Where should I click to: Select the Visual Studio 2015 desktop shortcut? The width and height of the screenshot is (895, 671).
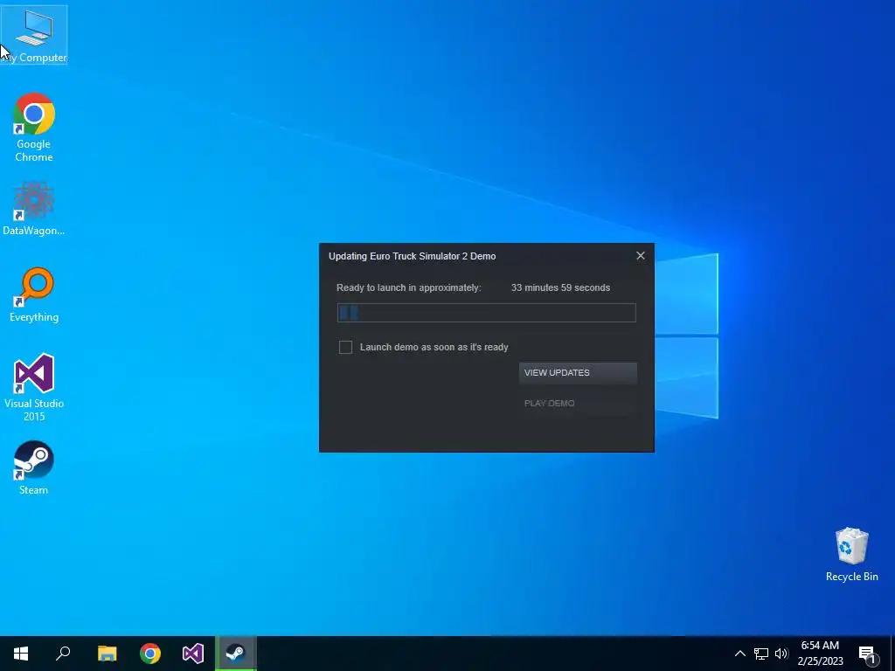(x=34, y=387)
